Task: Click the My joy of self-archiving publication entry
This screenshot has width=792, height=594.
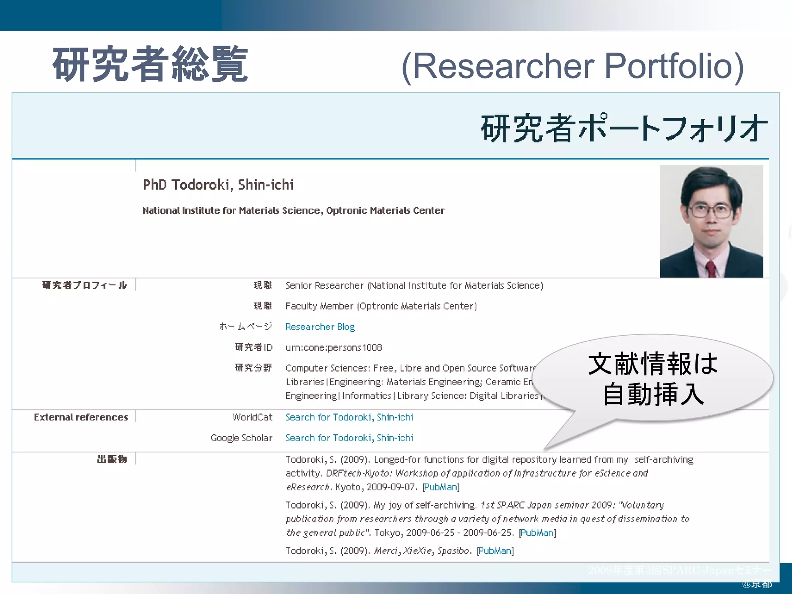Action: coord(487,519)
